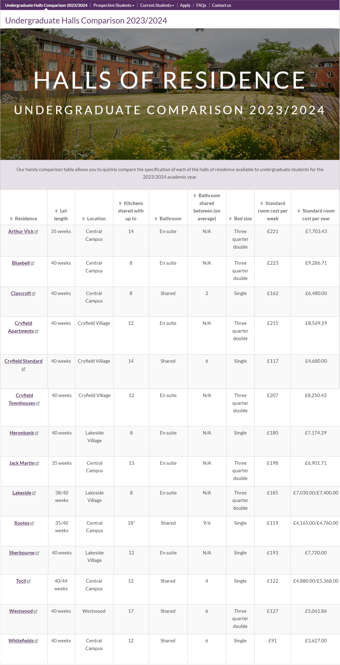Click external link icon next to Arthur Vick
Screen dimensions: 340x665
click(37, 232)
